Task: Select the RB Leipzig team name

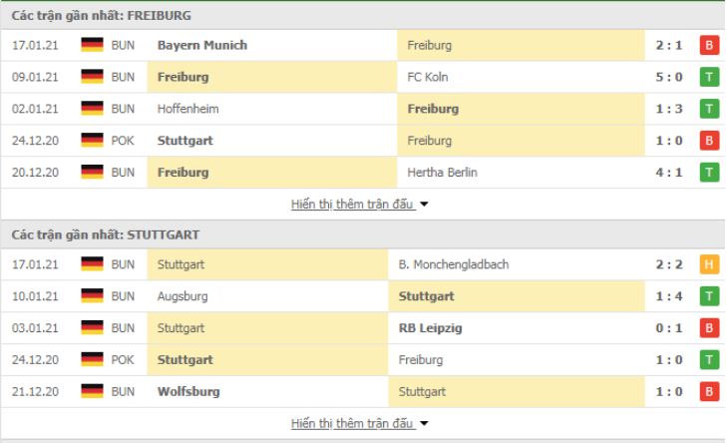Action: 430,328
